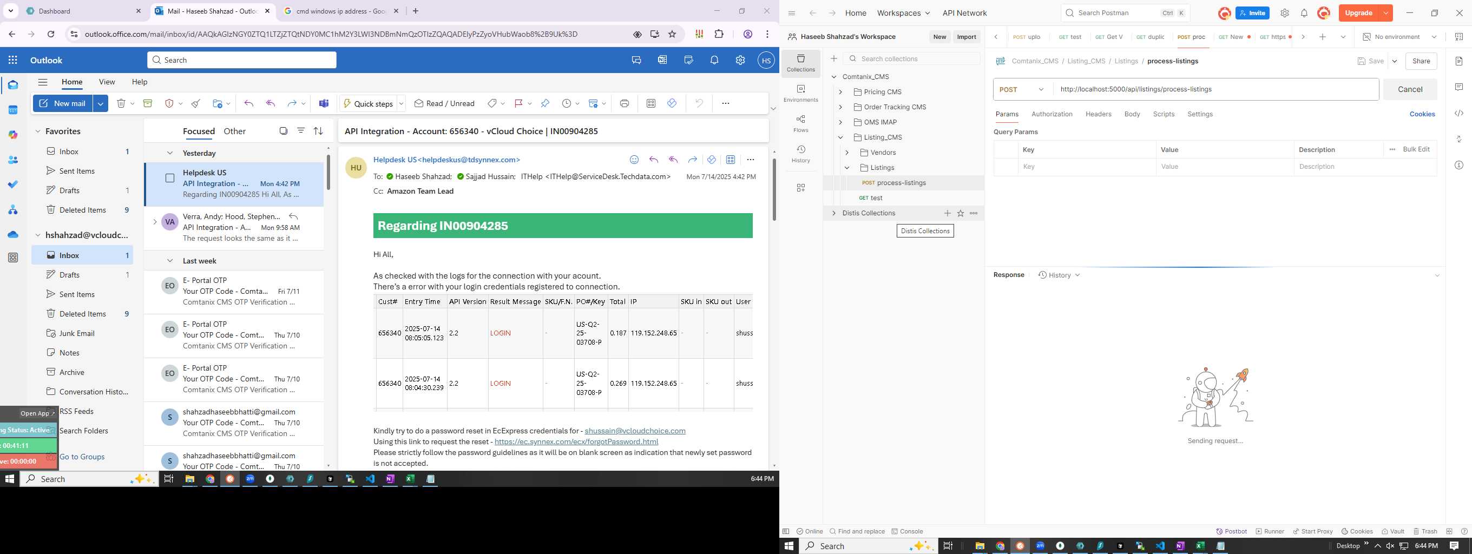Viewport: 1472px width, 554px height.
Task: Toggle the select all messages checkbox icon
Action: (x=284, y=131)
